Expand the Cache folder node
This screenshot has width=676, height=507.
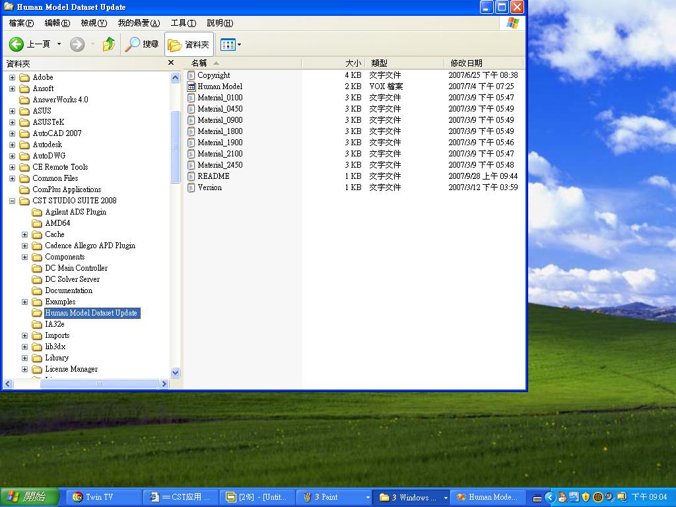point(24,234)
